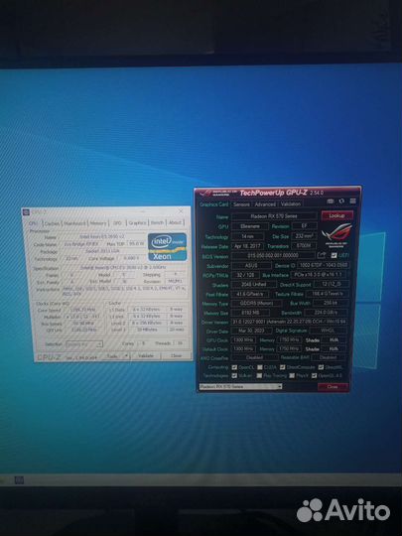Image resolution: width=402 pixels, height=536 pixels.
Task: Toggle the DirectCompute checkbox
Action: (x=282, y=367)
